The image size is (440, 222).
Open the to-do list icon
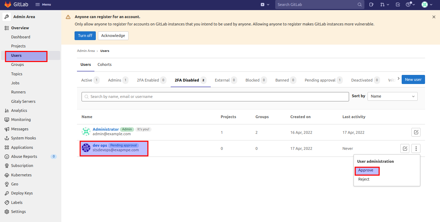pos(398,5)
